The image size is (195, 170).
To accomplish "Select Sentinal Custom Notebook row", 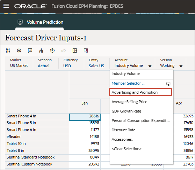I will click(37, 165).
